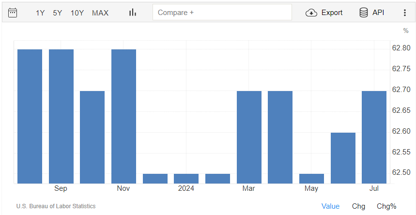This screenshot has width=416, height=215.
Task: Click the November bar in chart
Action: click(x=123, y=116)
